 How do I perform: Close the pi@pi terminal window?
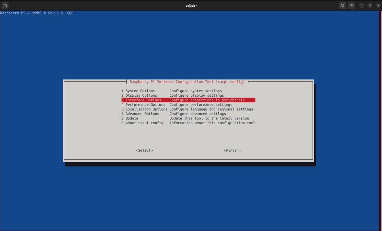[378, 6]
